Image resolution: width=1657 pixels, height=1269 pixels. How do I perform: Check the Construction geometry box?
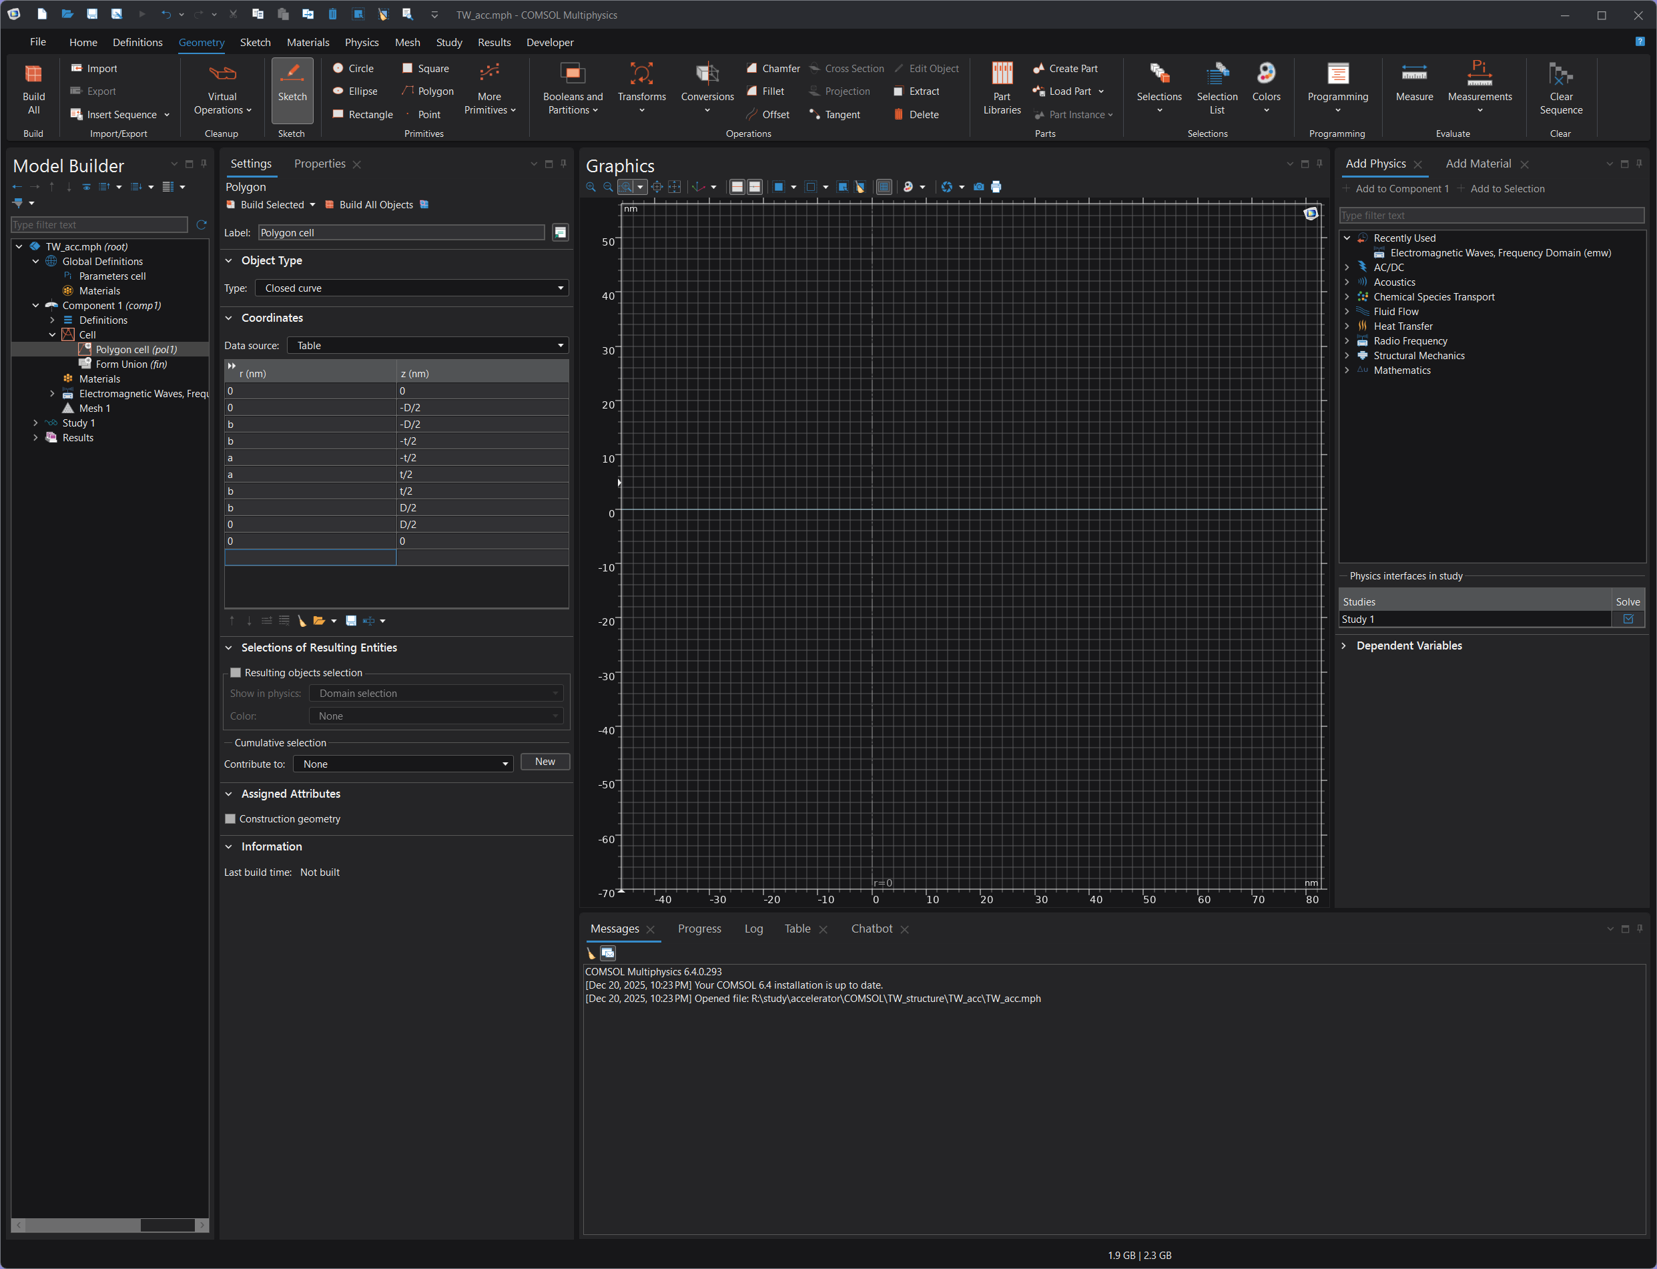(230, 819)
